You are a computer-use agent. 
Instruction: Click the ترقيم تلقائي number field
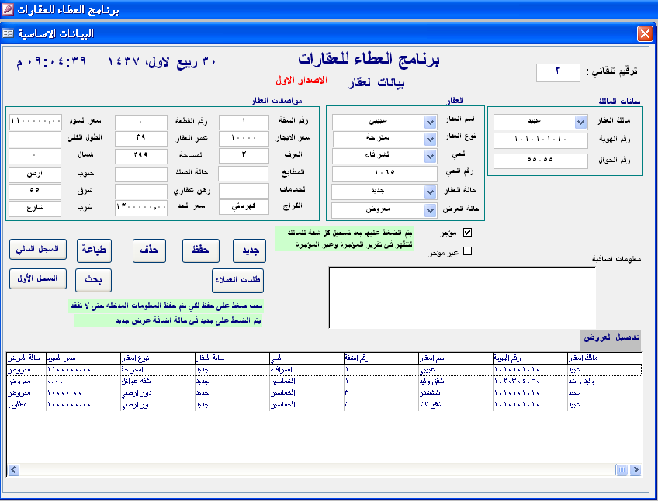pos(558,72)
